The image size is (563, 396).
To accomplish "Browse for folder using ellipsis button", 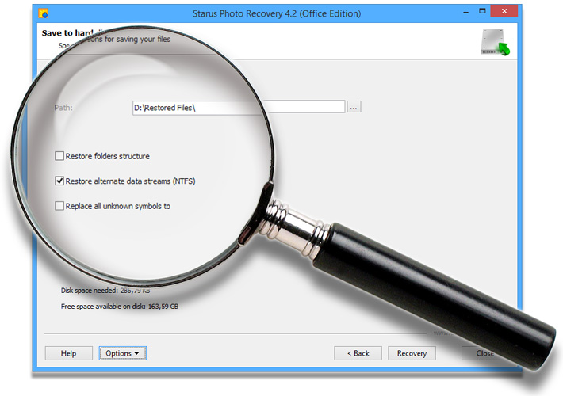I will (x=354, y=107).
